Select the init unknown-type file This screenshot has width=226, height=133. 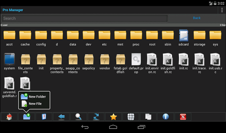click(41, 62)
